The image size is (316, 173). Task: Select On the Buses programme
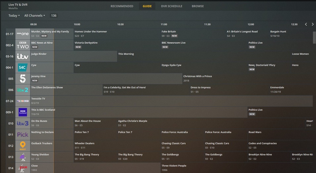coord(52,123)
